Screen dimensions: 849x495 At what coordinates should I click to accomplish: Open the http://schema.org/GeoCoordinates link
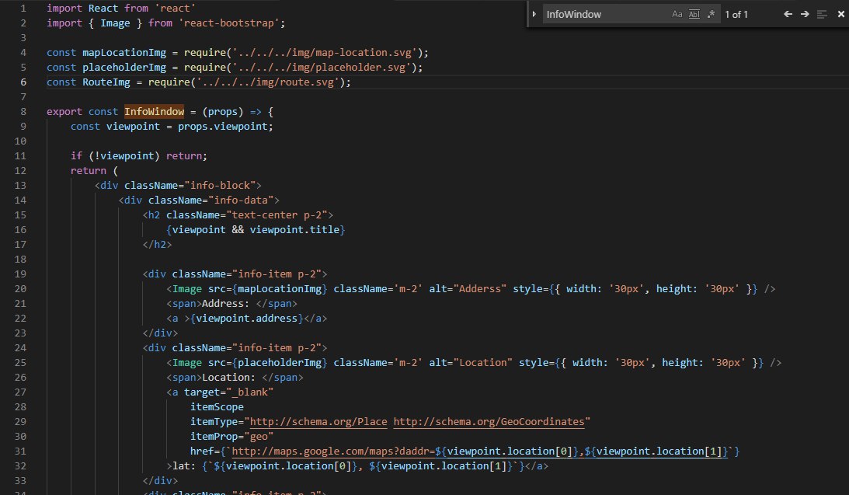click(x=489, y=421)
